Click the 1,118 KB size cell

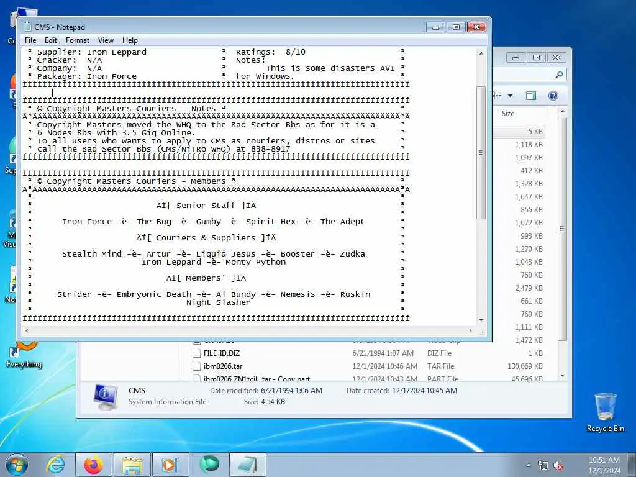[529, 144]
